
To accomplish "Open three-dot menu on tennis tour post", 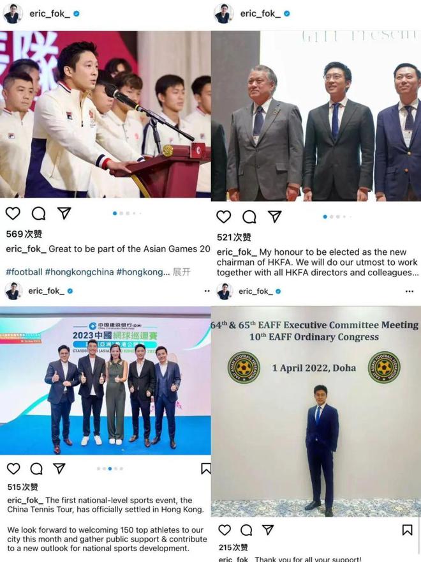I will [x=207, y=291].
